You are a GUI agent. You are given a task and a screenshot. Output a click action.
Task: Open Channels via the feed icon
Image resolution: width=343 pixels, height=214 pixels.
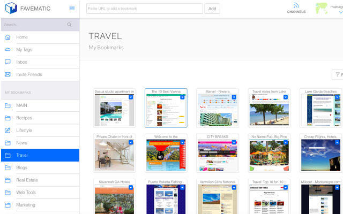pyautogui.click(x=296, y=5)
